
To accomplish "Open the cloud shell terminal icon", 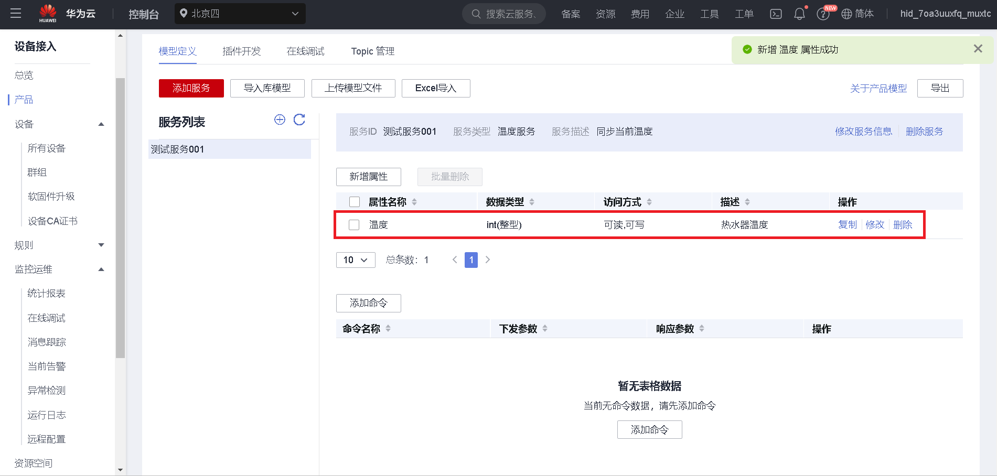I will [x=776, y=14].
